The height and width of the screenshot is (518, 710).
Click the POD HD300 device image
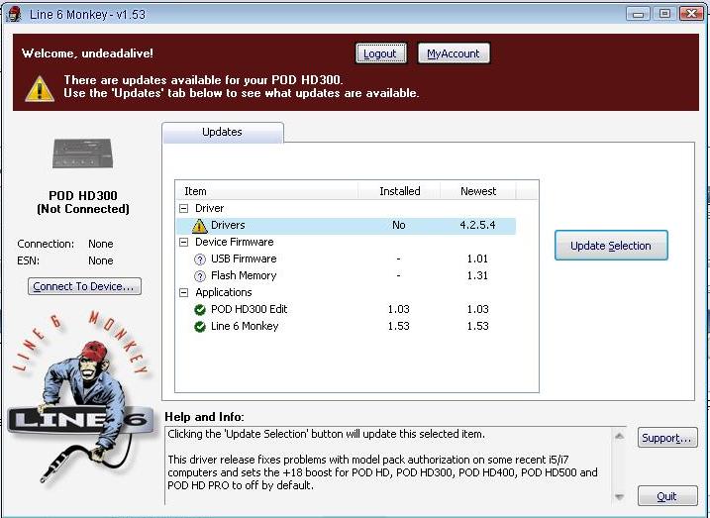[x=82, y=154]
